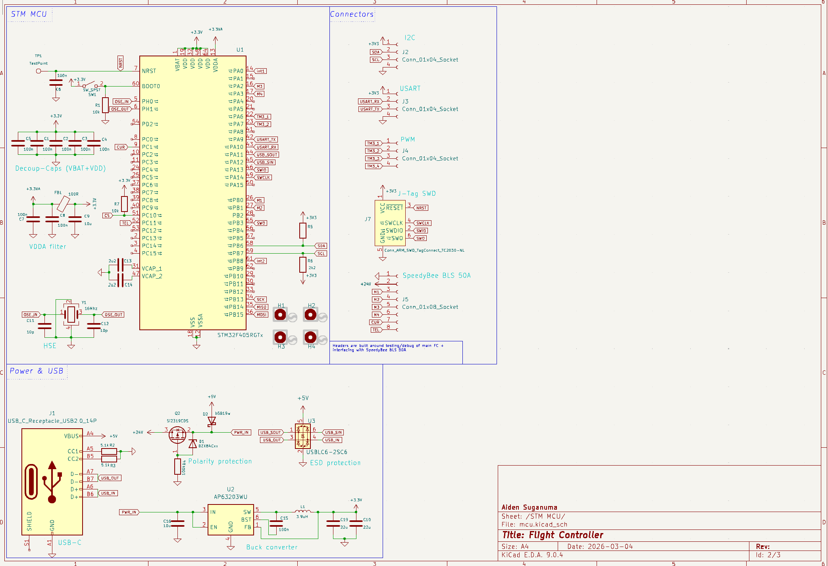Click diode D2 above polarity protection
The image size is (828, 566).
coord(212,421)
